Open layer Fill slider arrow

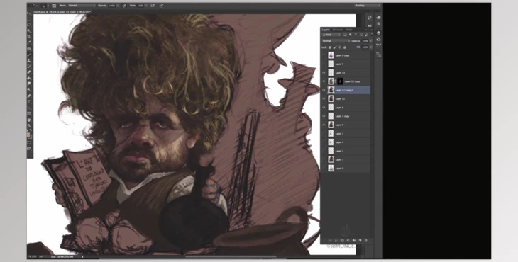[x=370, y=47]
